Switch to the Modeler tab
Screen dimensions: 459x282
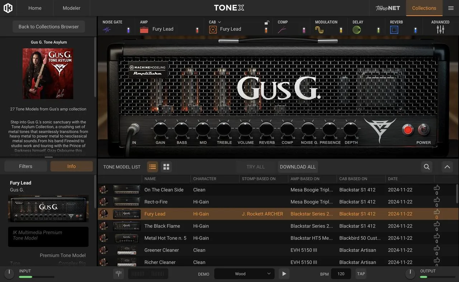coord(71,8)
